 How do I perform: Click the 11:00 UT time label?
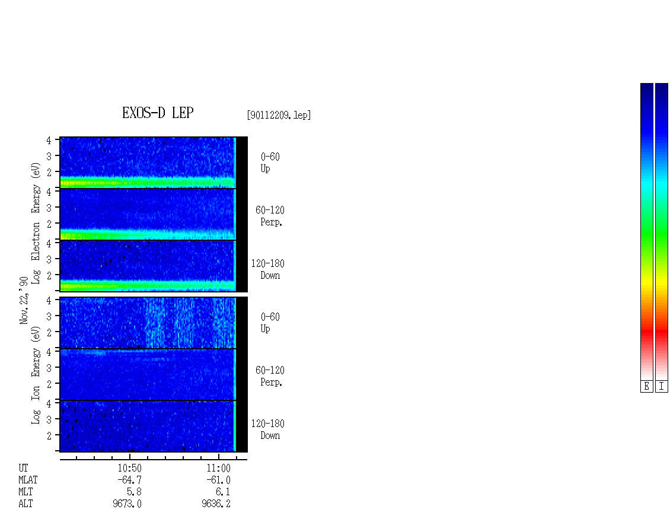tap(218, 468)
